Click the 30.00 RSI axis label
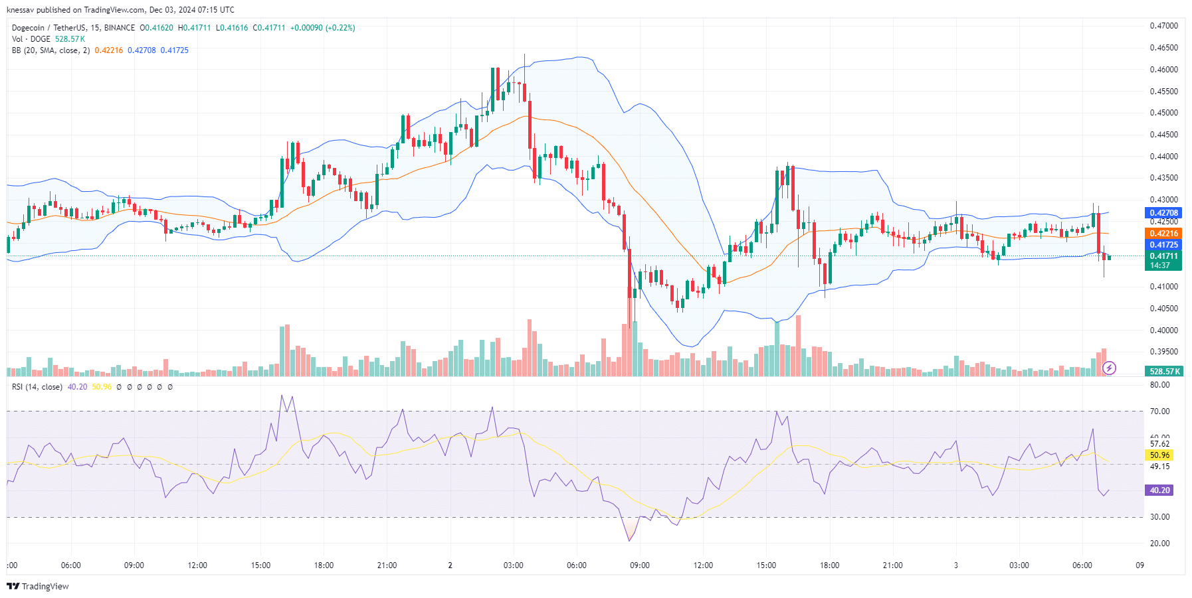The height and width of the screenshot is (598, 1192). [x=1159, y=517]
